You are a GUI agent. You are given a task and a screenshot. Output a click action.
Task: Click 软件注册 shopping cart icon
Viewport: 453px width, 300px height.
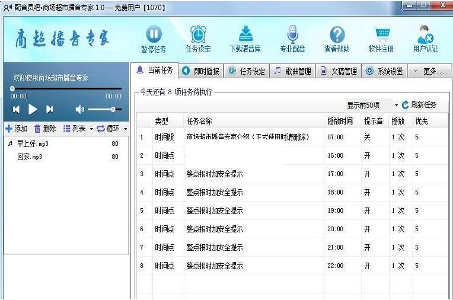[381, 34]
